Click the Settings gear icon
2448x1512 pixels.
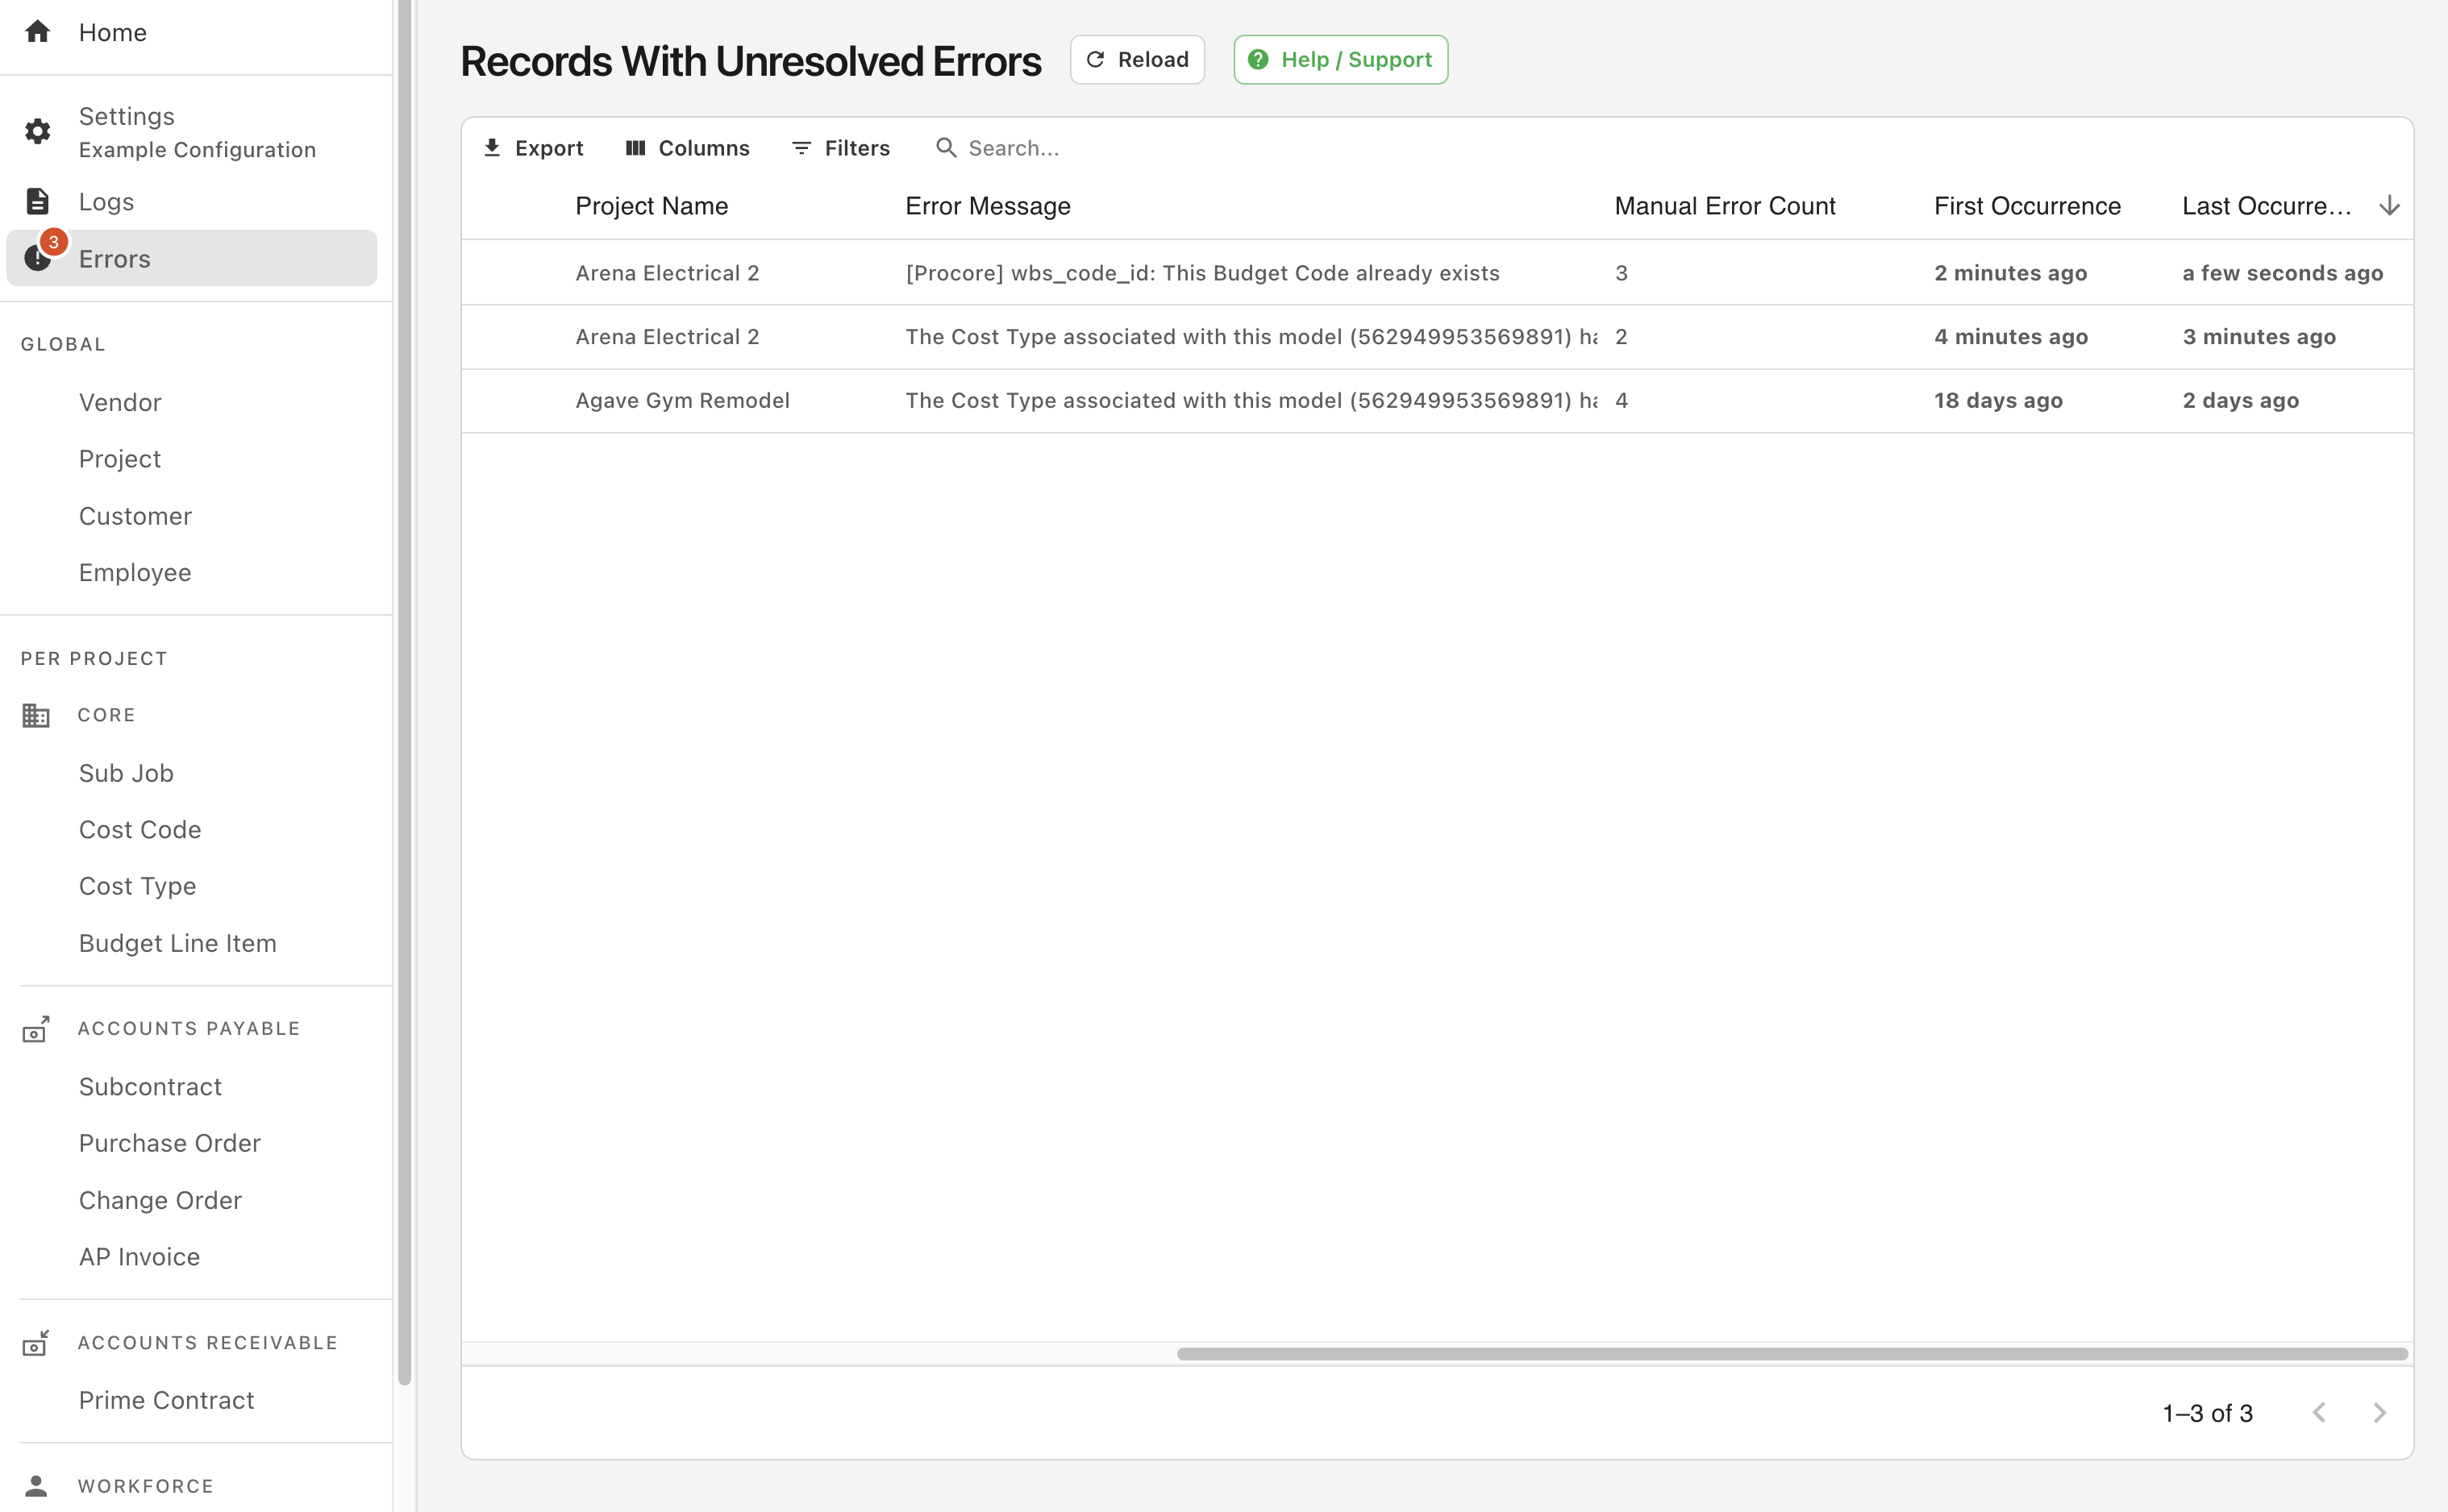tap(39, 131)
